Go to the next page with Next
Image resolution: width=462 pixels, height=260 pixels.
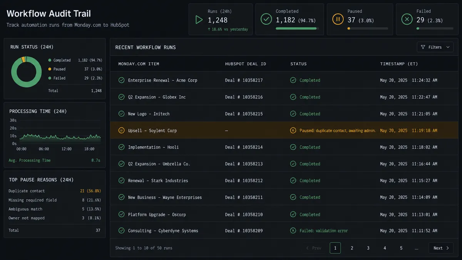[x=441, y=248]
